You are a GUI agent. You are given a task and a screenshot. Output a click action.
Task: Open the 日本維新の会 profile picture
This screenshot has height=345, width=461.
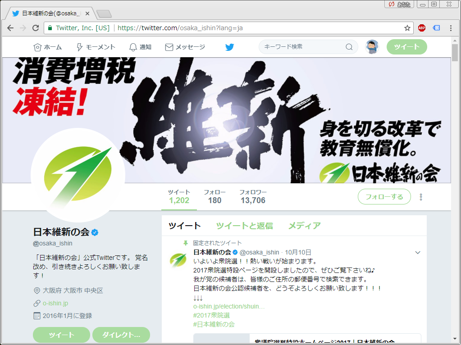point(78,175)
